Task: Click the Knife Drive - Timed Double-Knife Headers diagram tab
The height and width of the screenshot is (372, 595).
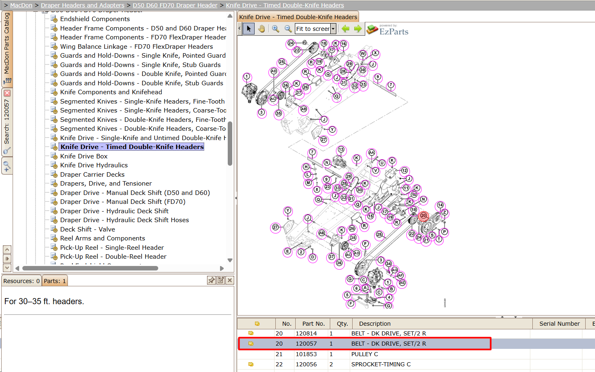Action: (x=298, y=17)
